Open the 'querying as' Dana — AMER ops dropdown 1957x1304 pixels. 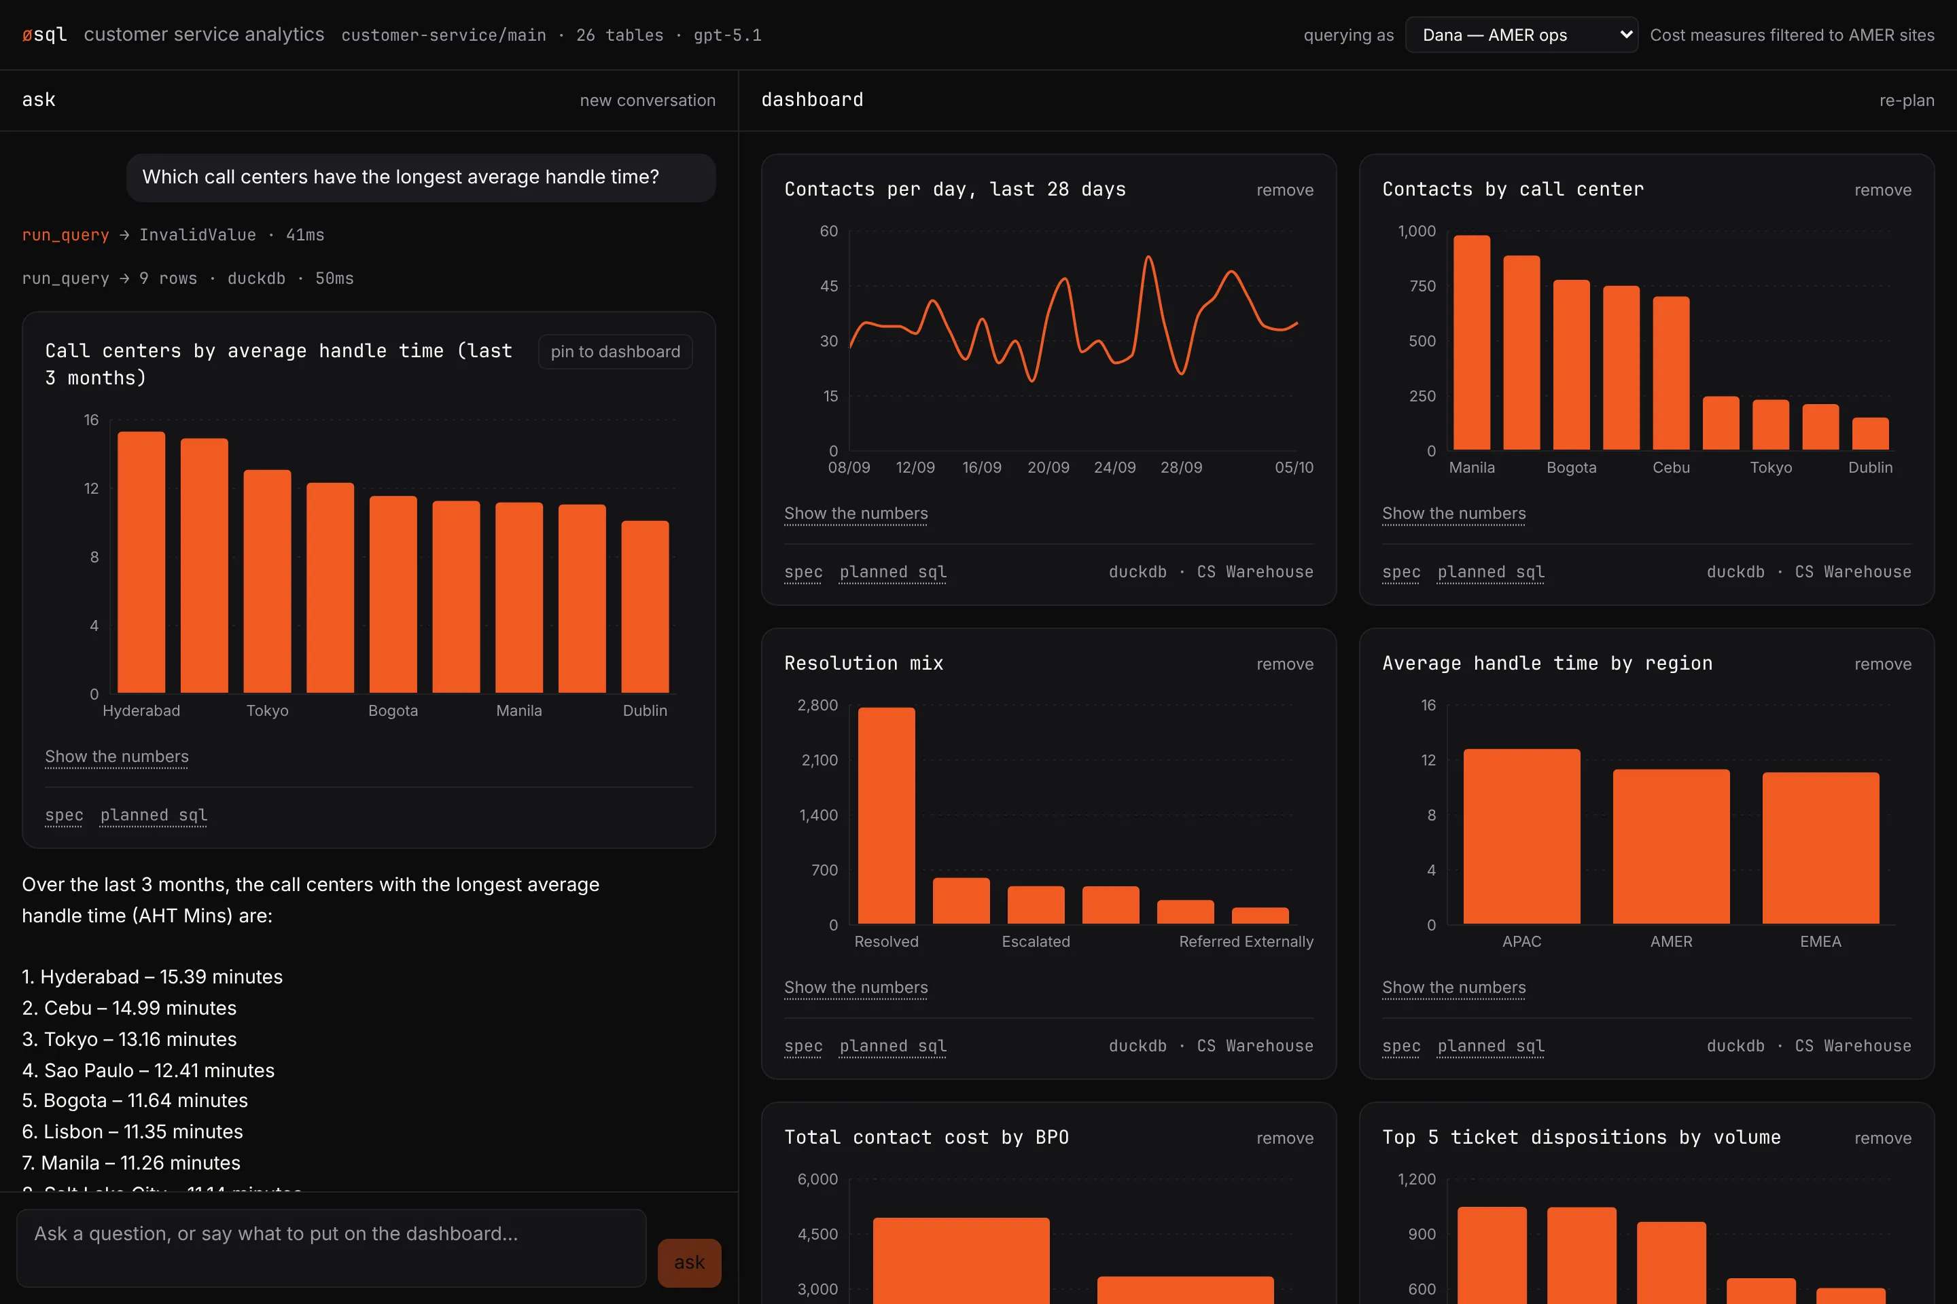click(1521, 35)
